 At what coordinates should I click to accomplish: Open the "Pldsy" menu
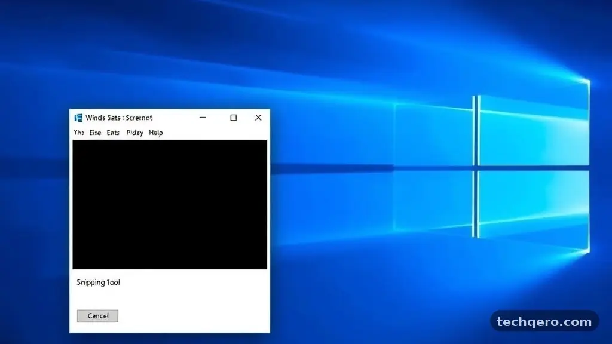134,133
